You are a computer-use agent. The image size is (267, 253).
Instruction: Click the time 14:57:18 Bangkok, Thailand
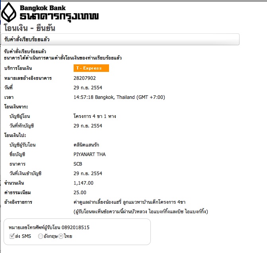pyautogui.click(x=119, y=97)
